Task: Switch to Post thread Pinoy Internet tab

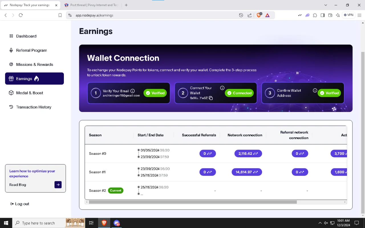Action: (x=91, y=5)
